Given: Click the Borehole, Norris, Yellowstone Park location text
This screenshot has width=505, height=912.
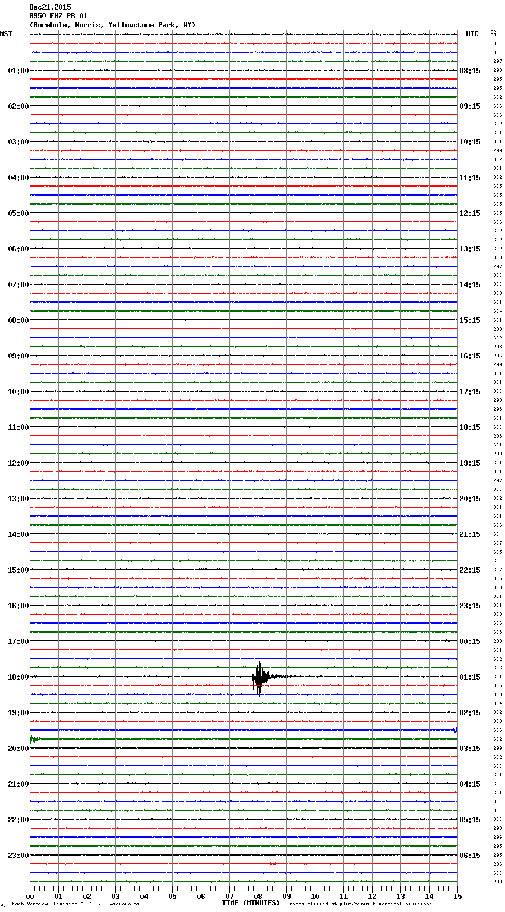Looking at the screenshot, I should (112, 25).
